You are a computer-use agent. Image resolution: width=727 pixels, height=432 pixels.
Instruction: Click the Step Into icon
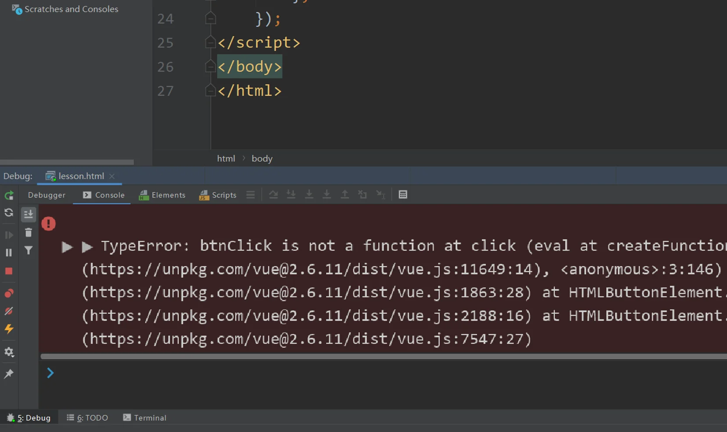(x=291, y=195)
